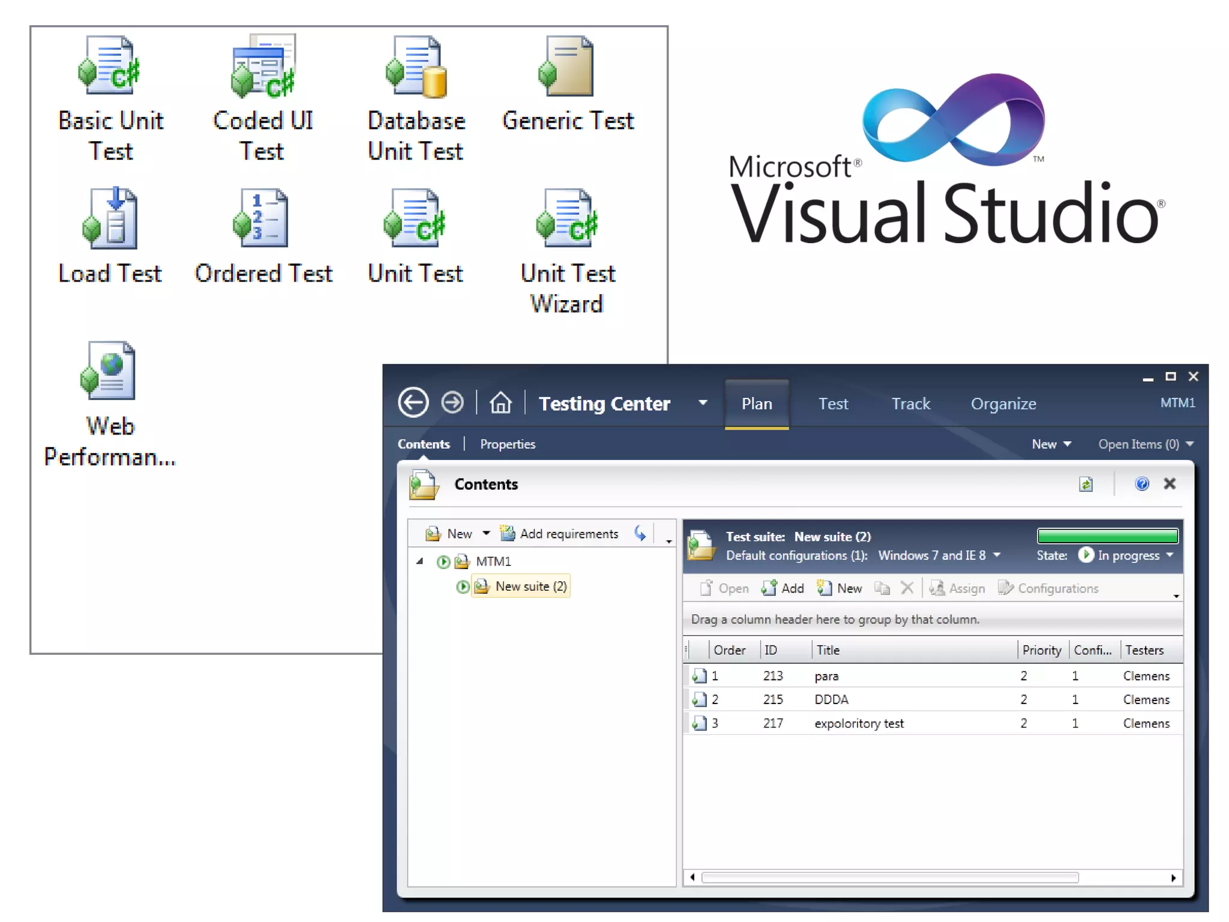Open the Testing Center dropdown arrow
Image resolution: width=1229 pixels, height=922 pixels.
703,403
